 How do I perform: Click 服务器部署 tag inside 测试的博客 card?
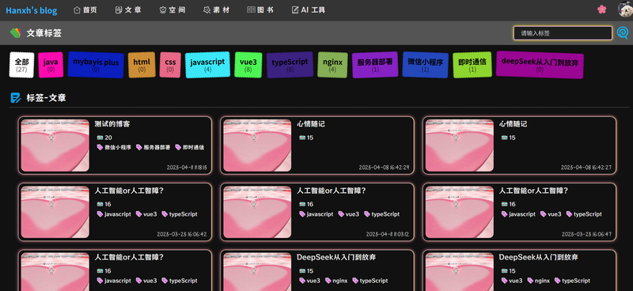tap(153, 148)
